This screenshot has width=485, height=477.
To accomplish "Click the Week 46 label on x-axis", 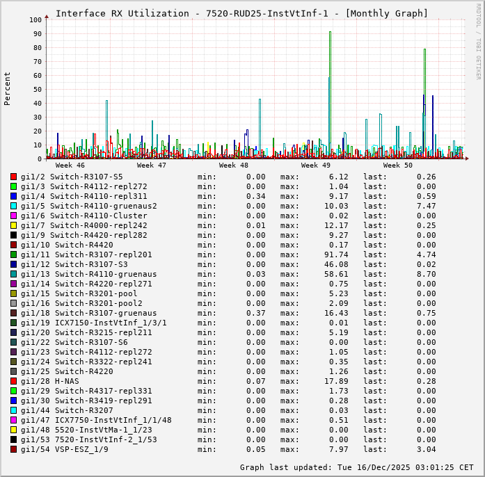I will tap(70, 165).
